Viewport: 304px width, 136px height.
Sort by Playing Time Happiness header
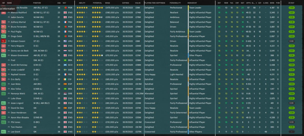(x=155, y=3)
